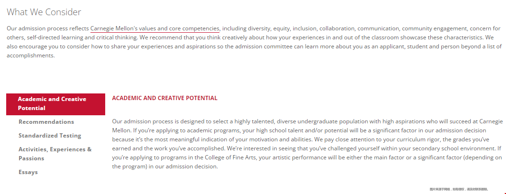The width and height of the screenshot is (506, 194).
Task: Click the What We Consider heading
Action: click(x=44, y=12)
